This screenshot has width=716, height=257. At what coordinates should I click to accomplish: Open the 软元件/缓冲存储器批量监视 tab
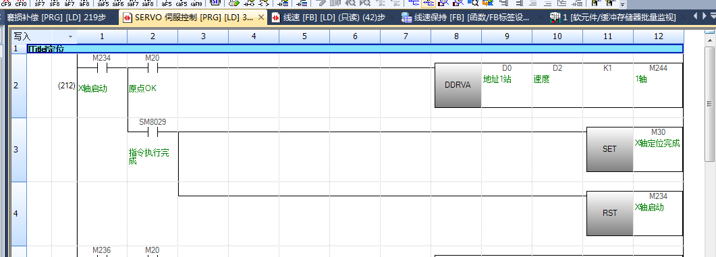613,18
